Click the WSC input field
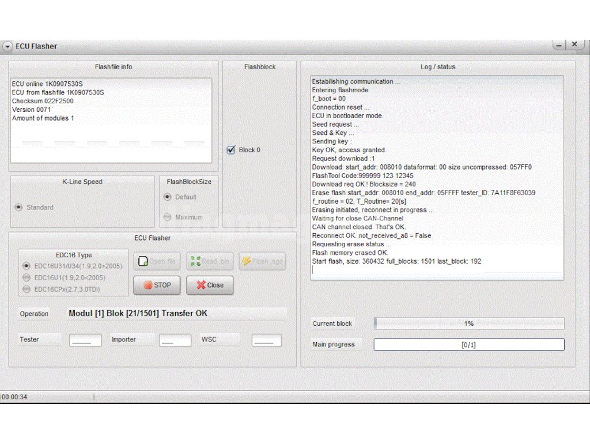Viewport: 590px width, 443px height. tap(266, 340)
